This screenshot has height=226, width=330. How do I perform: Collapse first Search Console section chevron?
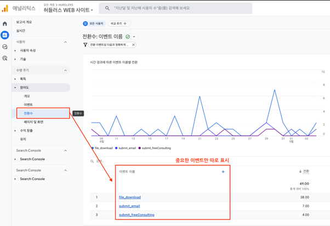[x=65, y=150]
